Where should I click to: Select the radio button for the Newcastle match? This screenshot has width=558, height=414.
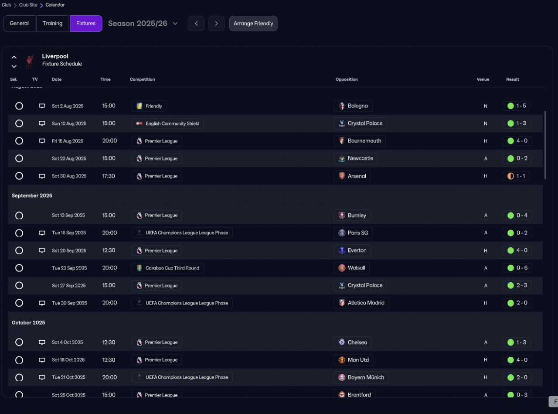tap(19, 158)
